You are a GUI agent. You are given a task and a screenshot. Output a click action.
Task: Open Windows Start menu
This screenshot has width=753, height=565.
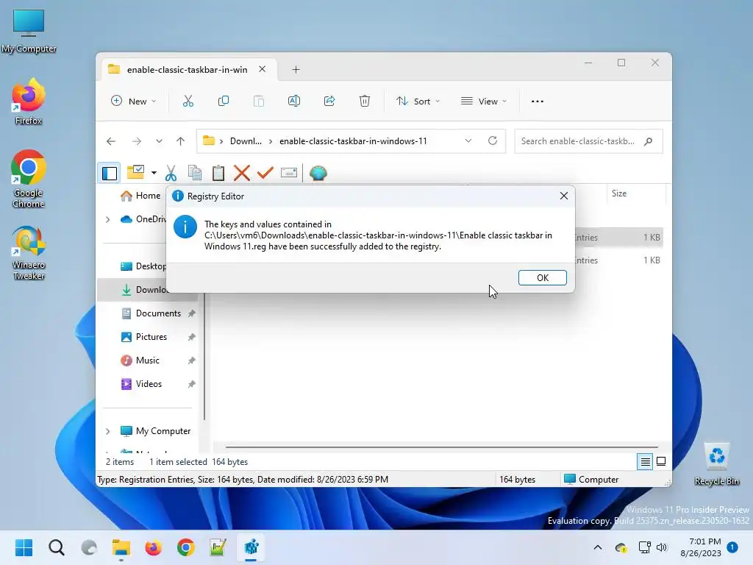point(24,547)
